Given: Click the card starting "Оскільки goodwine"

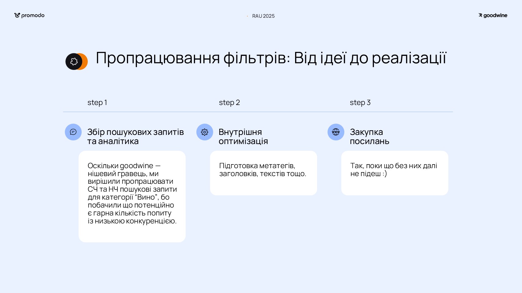Looking at the screenshot, I should tap(132, 196).
